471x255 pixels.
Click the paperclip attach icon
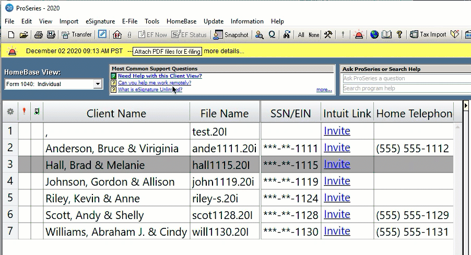click(129, 35)
